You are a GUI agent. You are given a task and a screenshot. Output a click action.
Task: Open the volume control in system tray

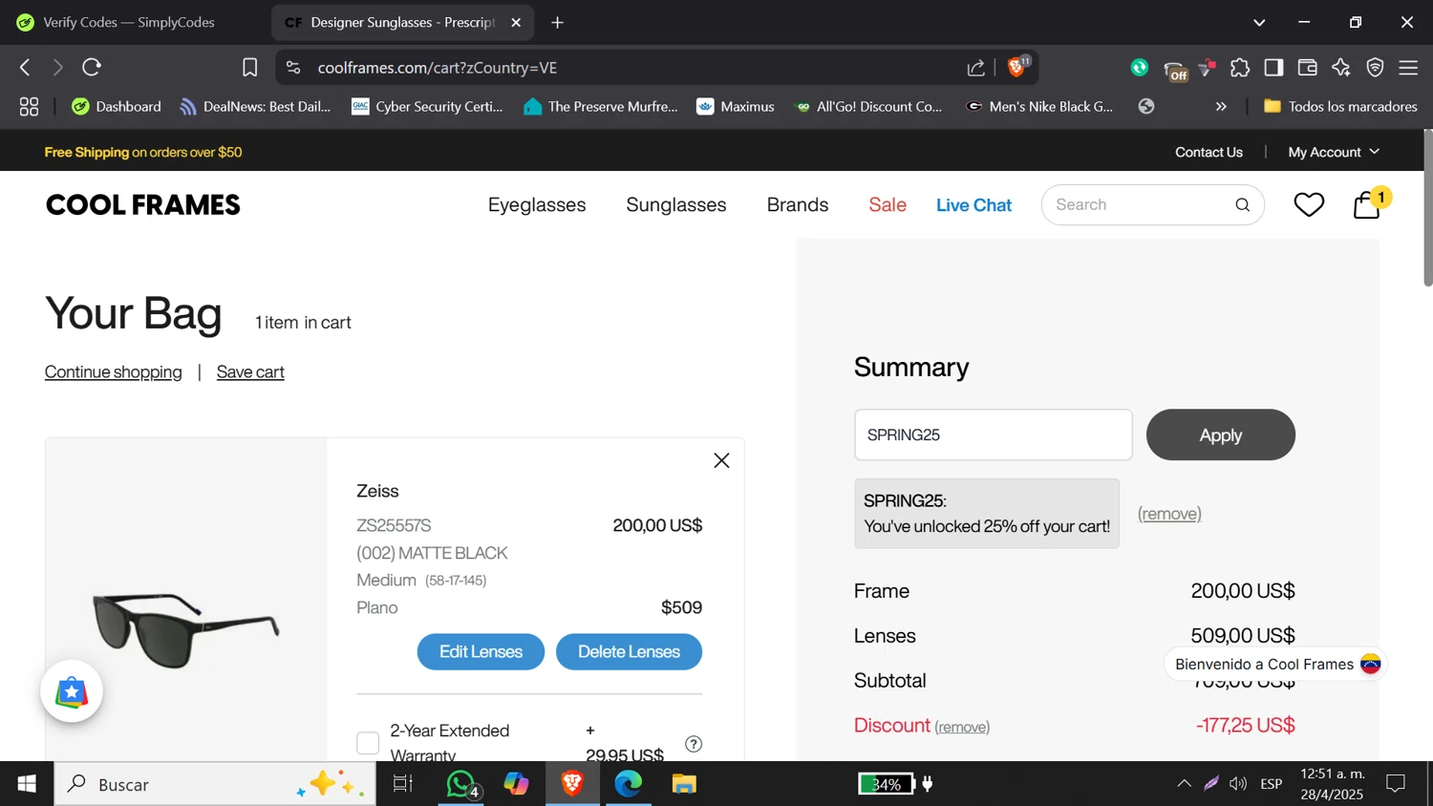click(x=1238, y=784)
